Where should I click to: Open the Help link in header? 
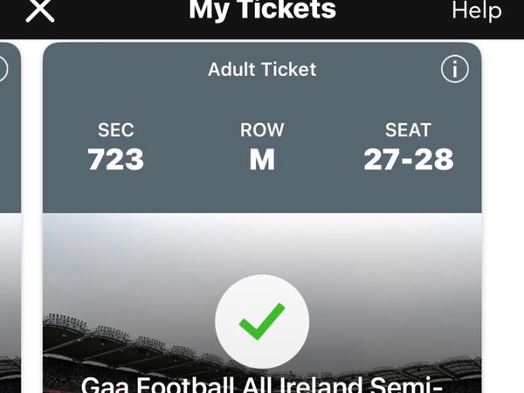tap(477, 10)
